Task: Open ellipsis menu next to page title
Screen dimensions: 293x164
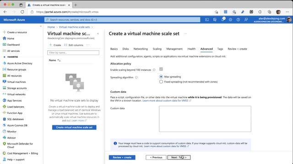Action: pyautogui.click(x=185, y=34)
